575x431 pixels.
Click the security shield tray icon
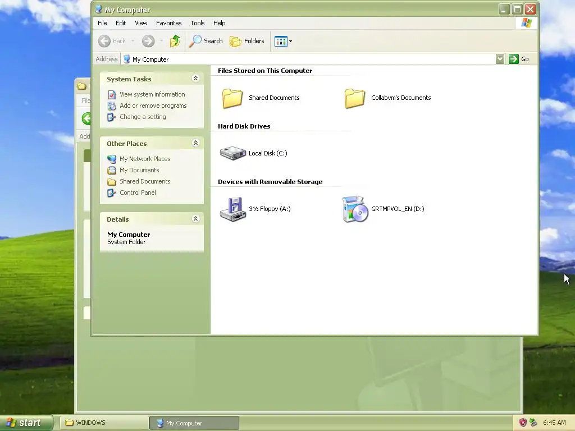tap(523, 423)
